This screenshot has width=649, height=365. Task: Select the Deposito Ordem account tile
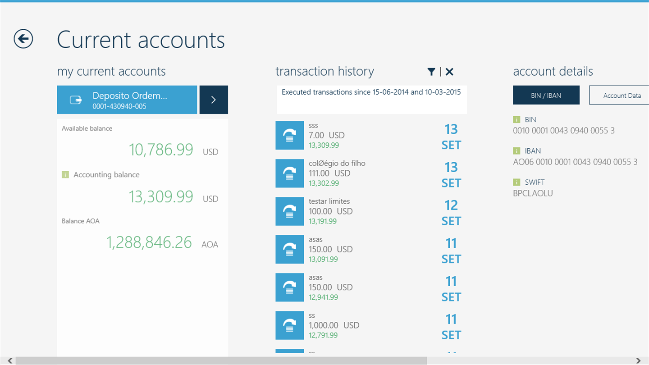(127, 100)
